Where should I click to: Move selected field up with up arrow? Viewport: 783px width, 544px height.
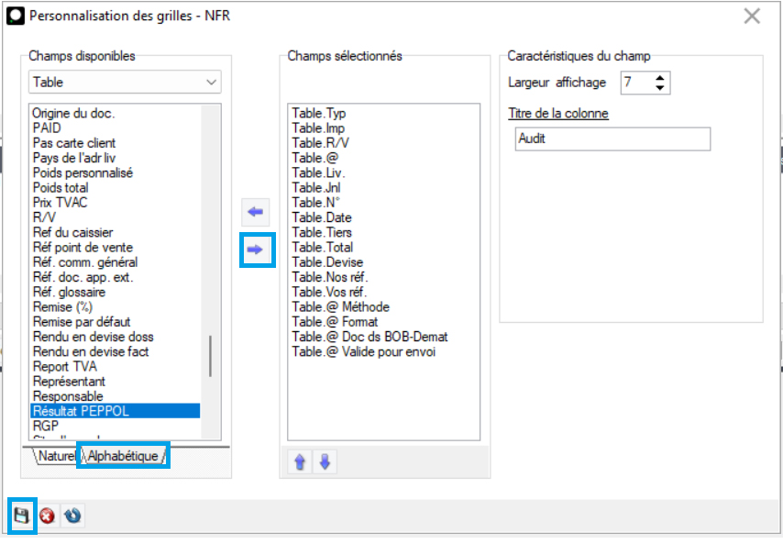[x=299, y=462]
